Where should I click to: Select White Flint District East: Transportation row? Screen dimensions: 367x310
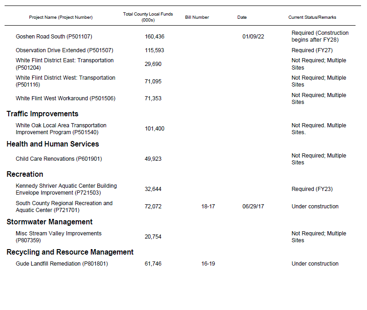(x=64, y=64)
